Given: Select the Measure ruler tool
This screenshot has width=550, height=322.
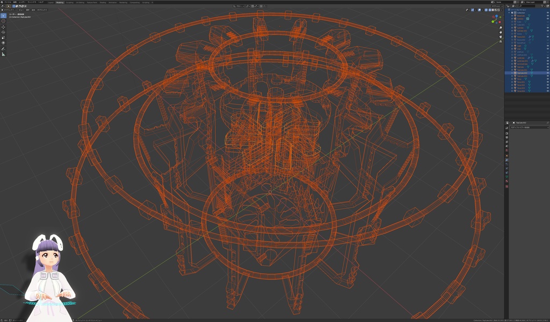Looking at the screenshot, I should click(x=4, y=54).
